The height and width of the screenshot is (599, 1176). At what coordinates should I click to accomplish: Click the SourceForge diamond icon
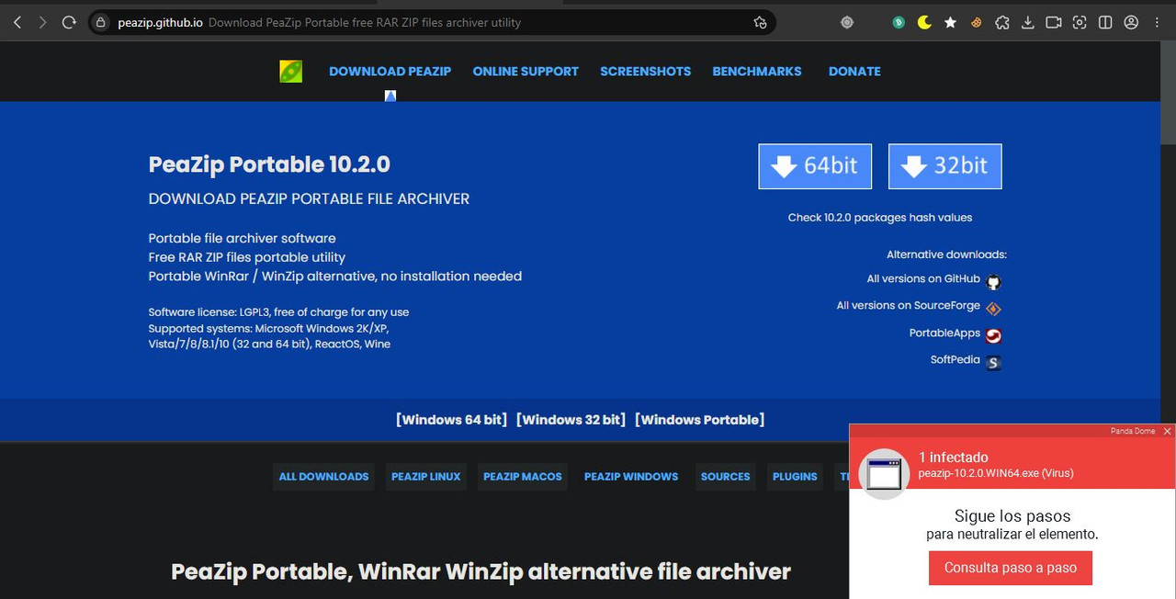(x=993, y=309)
